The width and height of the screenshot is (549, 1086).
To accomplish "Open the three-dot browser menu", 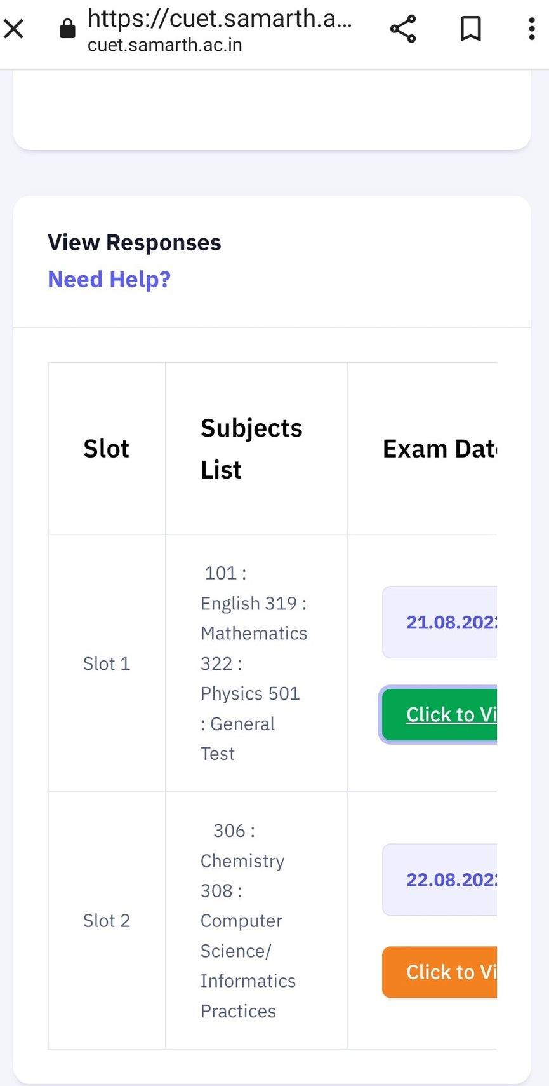I will [x=531, y=29].
